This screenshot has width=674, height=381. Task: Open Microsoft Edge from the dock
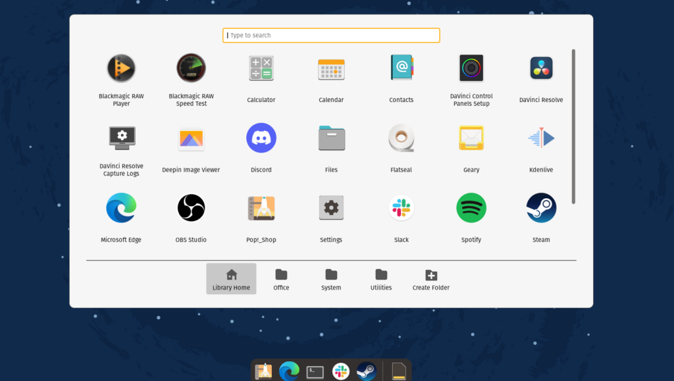(x=289, y=371)
